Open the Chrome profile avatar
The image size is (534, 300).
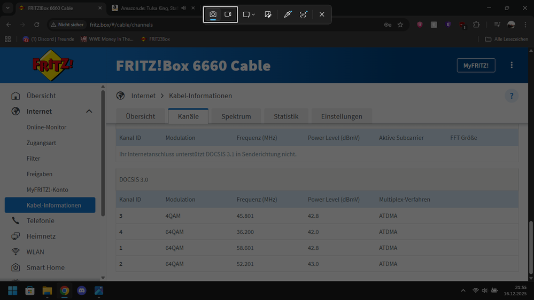[x=511, y=25]
